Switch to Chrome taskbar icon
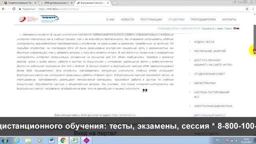Screen dimensions: 256x144 coord(63,140)
